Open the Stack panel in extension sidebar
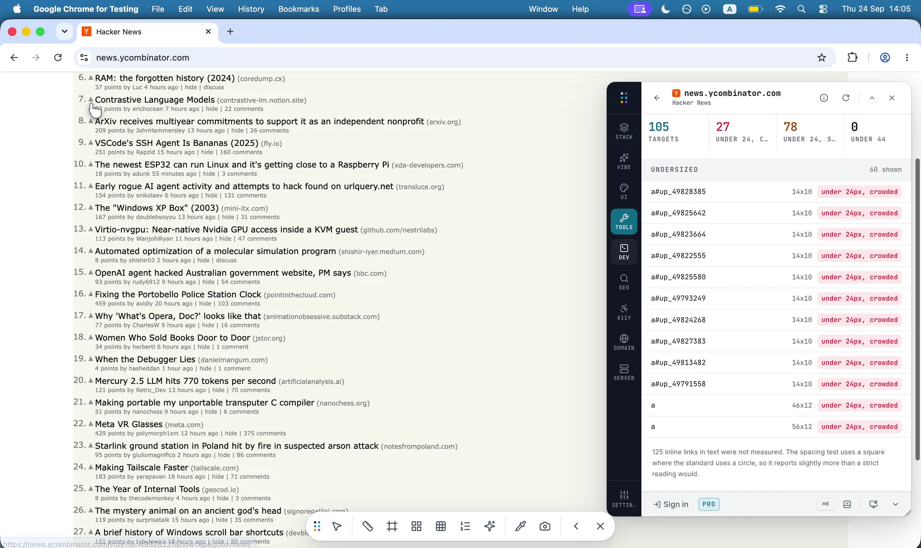The height and width of the screenshot is (548, 921). click(624, 131)
